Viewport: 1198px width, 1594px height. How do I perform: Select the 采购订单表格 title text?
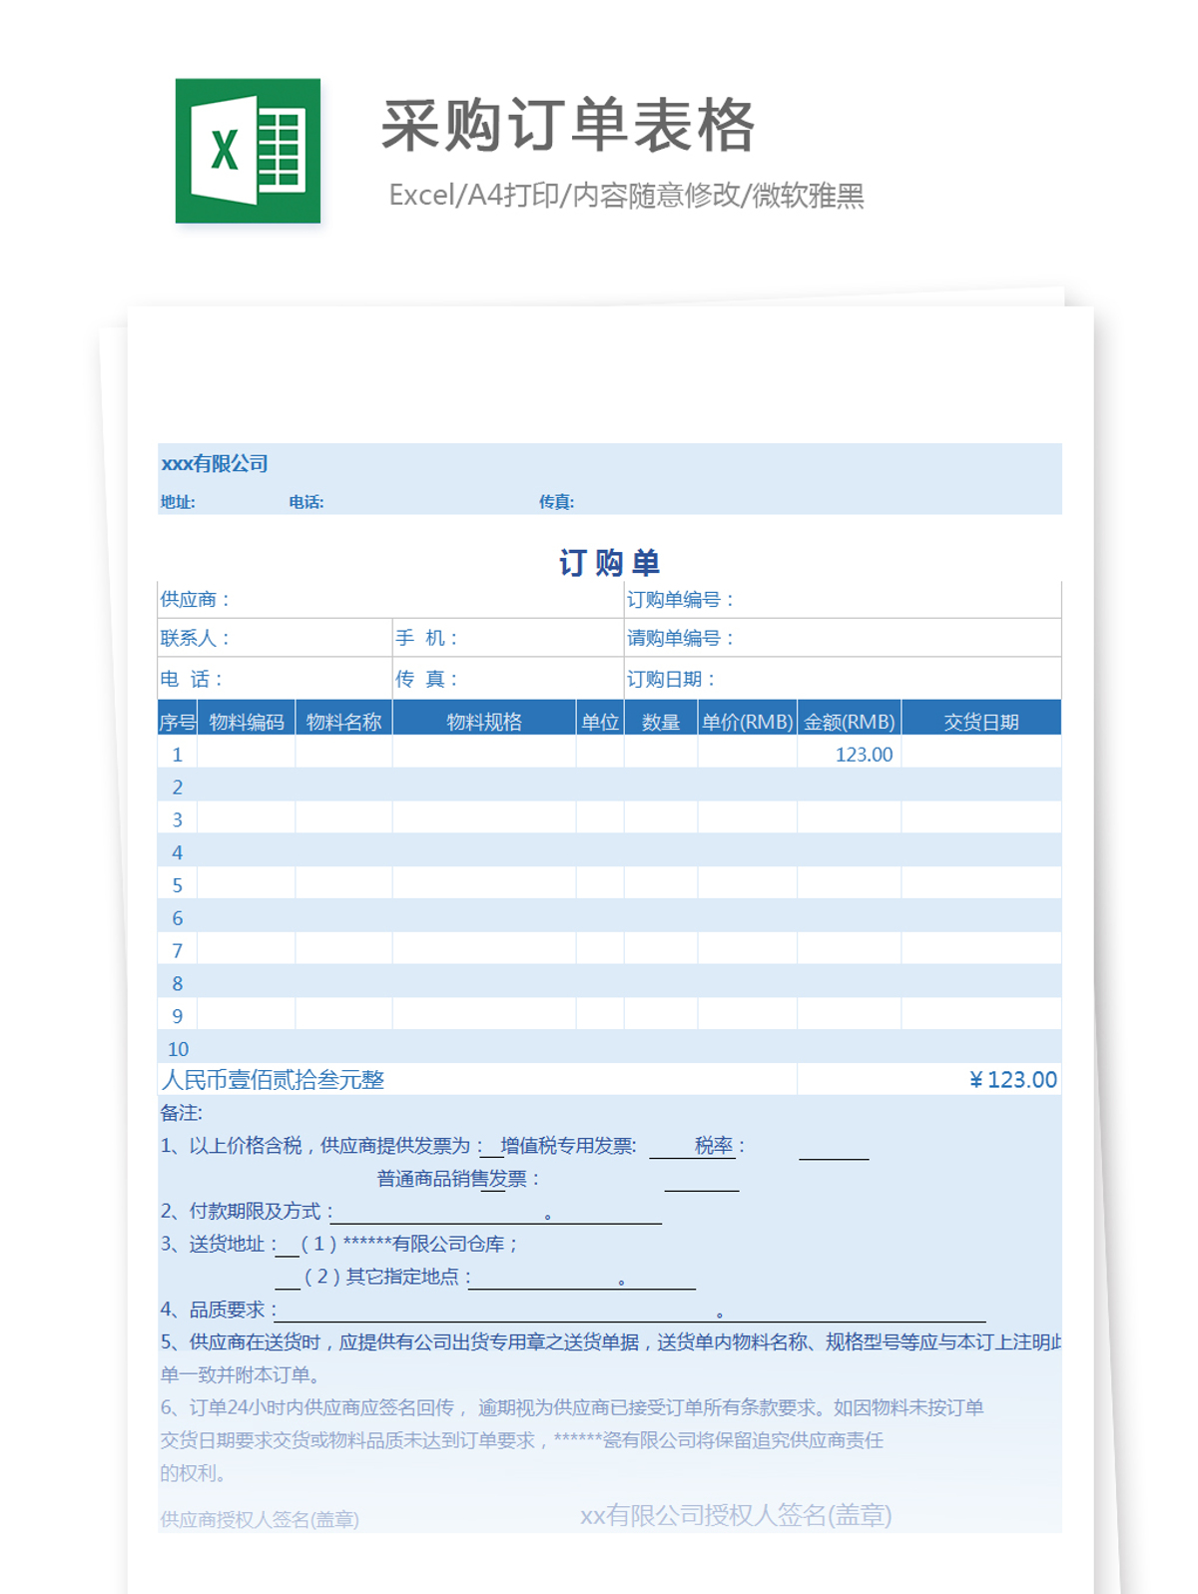(x=567, y=127)
